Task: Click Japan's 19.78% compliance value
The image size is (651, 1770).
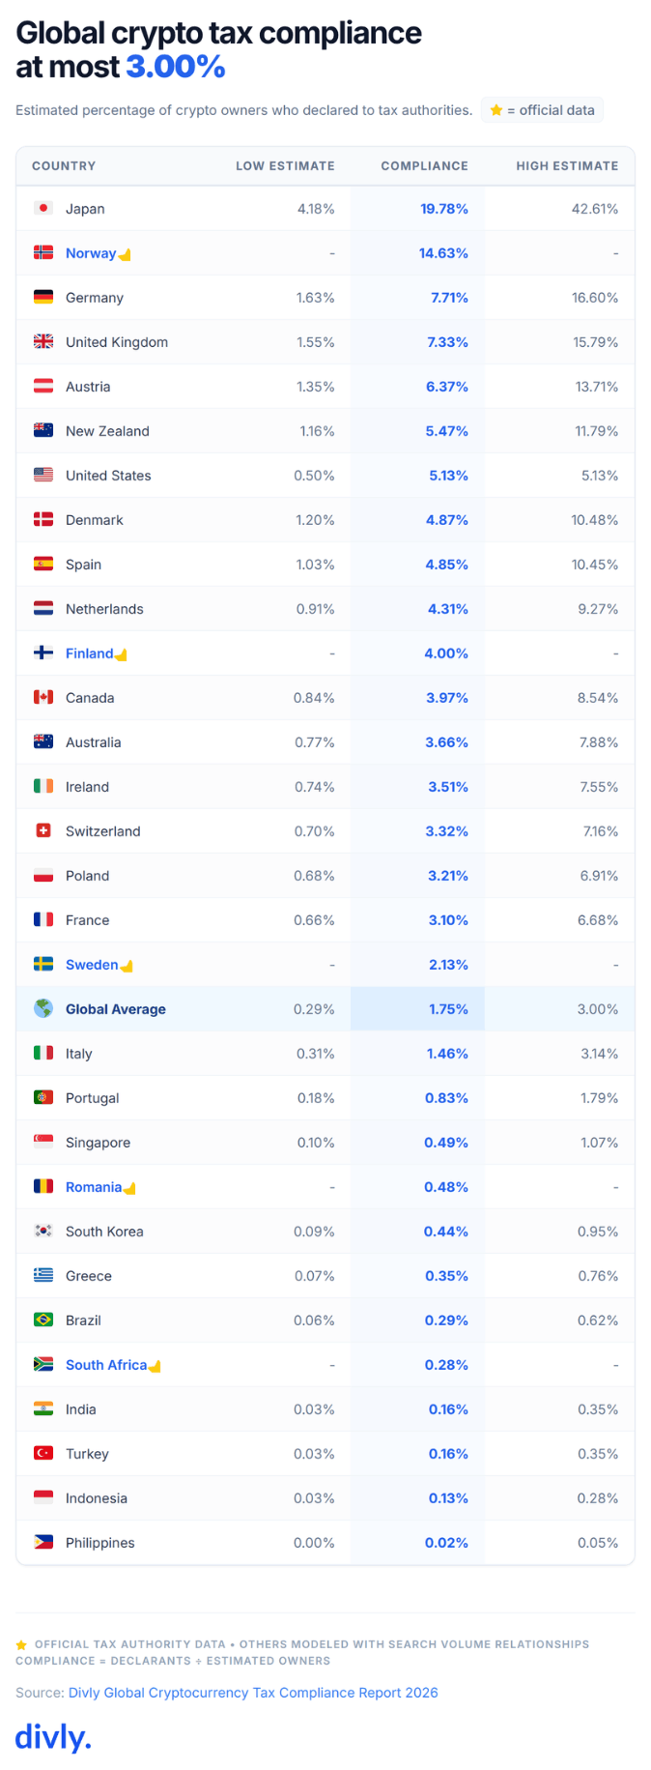Action: click(x=444, y=208)
